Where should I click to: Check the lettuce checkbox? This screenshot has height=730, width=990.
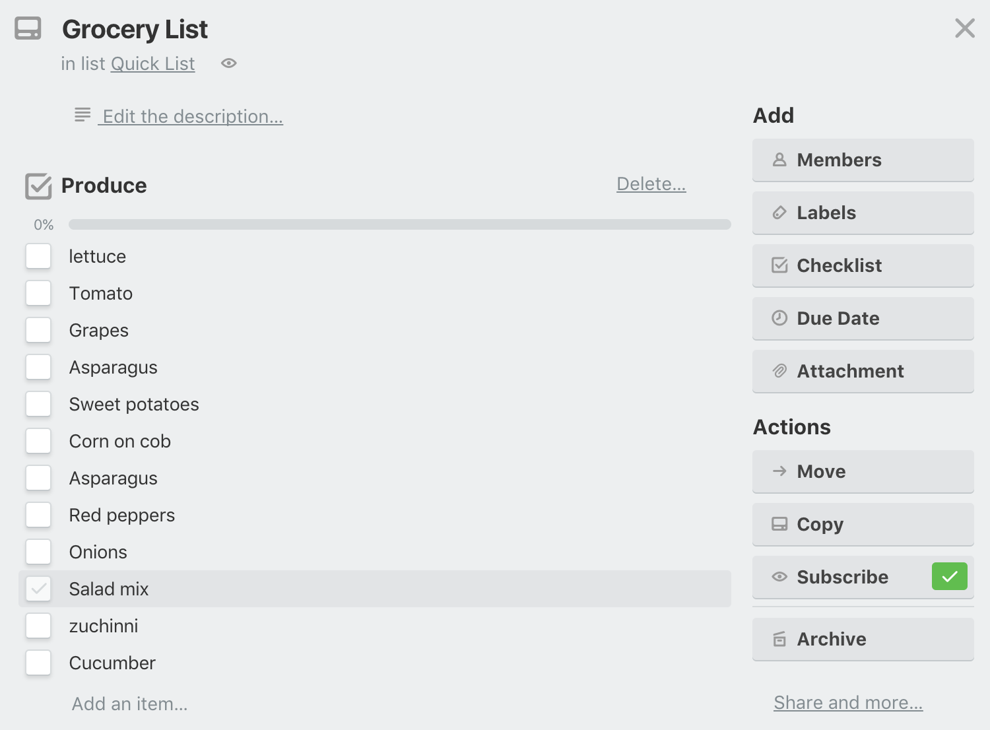(x=38, y=256)
